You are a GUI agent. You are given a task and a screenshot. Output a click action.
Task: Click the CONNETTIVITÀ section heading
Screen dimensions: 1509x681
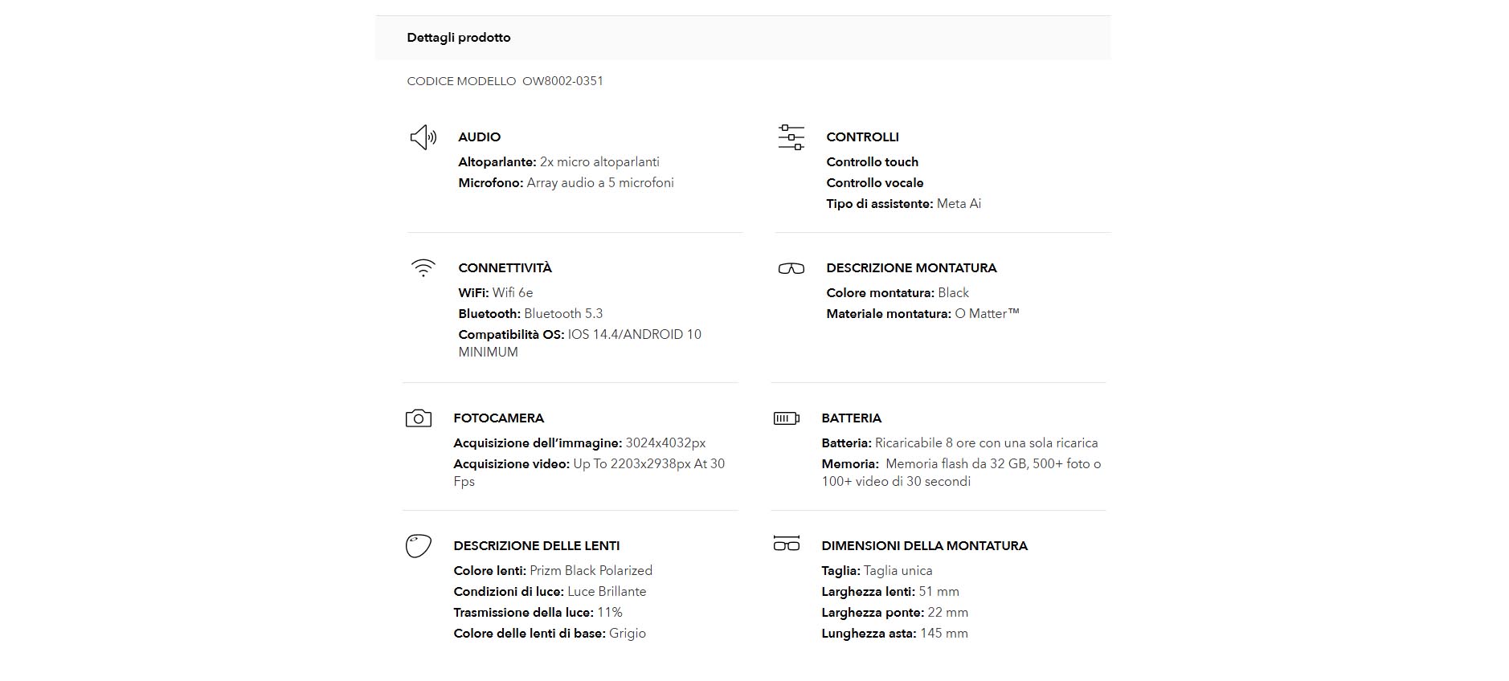(505, 268)
